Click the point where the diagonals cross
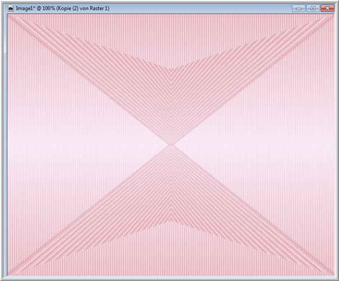This screenshot has width=339, height=281. point(171,144)
